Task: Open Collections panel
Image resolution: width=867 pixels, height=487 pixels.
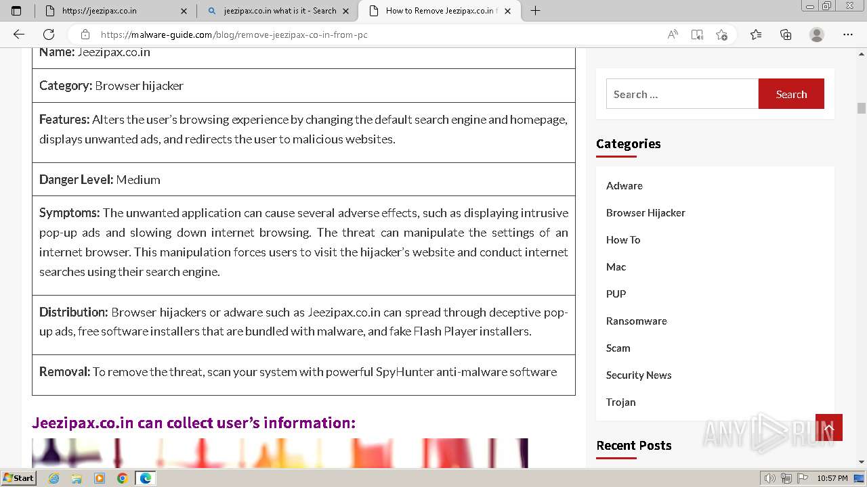Action: (x=786, y=34)
